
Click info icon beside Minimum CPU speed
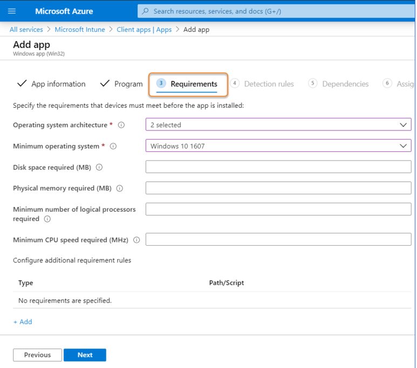136,240
